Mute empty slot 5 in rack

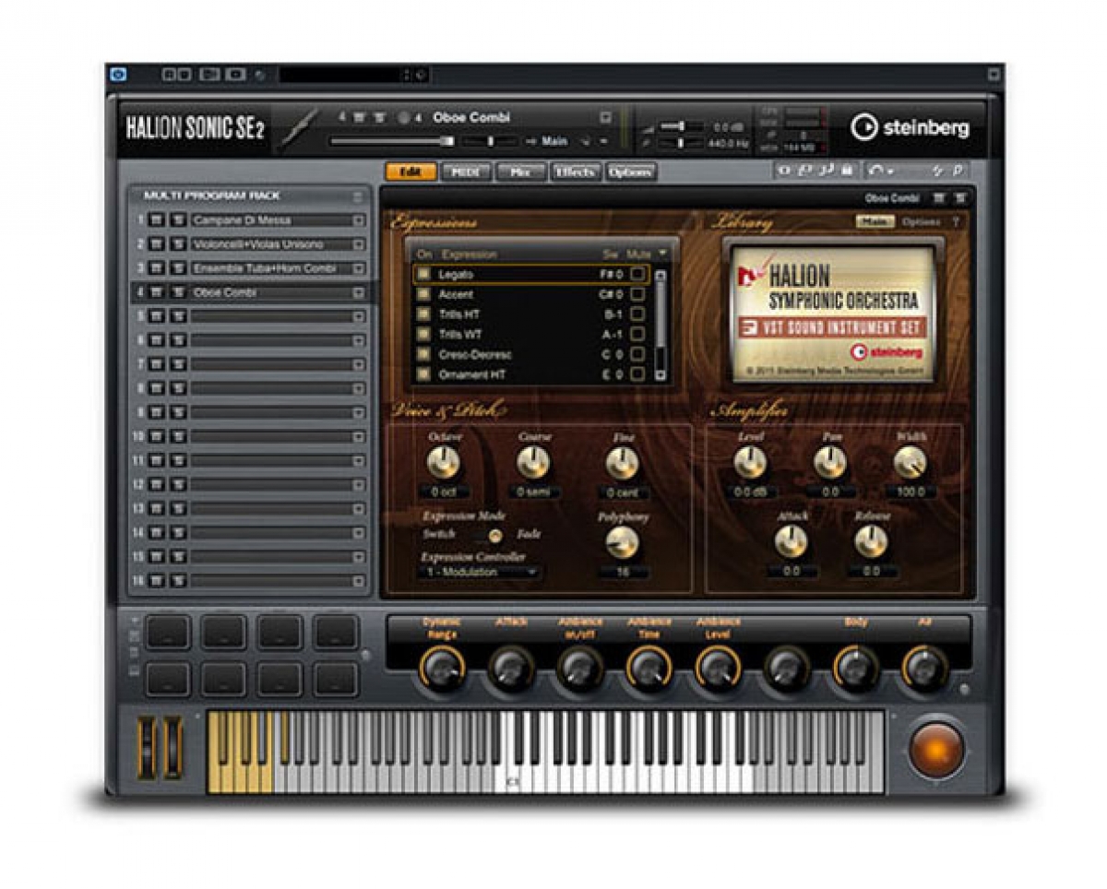(156, 316)
